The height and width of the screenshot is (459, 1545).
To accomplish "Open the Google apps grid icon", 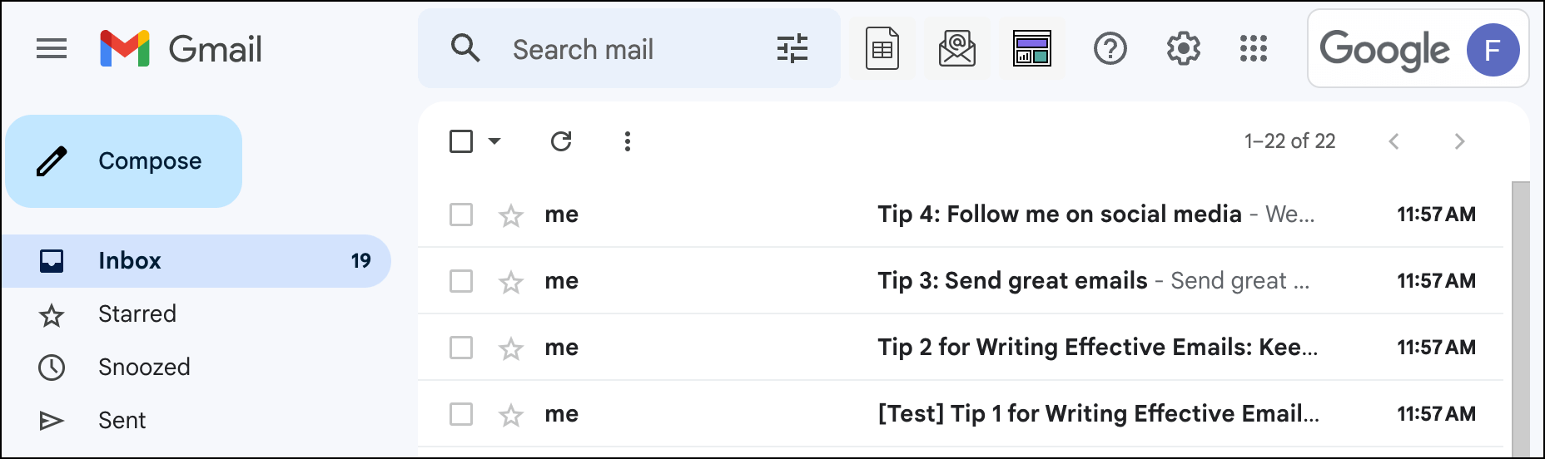I will (1253, 49).
